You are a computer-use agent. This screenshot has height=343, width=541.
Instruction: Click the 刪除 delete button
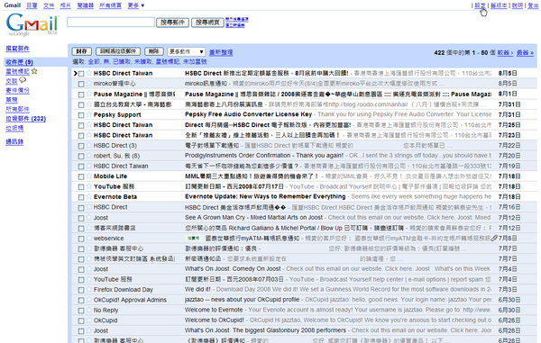[154, 51]
